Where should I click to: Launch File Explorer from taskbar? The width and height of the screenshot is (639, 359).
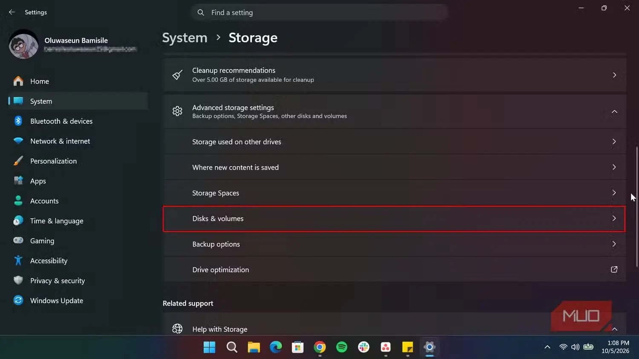[x=254, y=348]
